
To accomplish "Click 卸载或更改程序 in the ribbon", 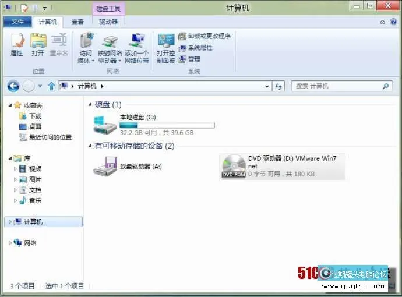I will point(204,36).
